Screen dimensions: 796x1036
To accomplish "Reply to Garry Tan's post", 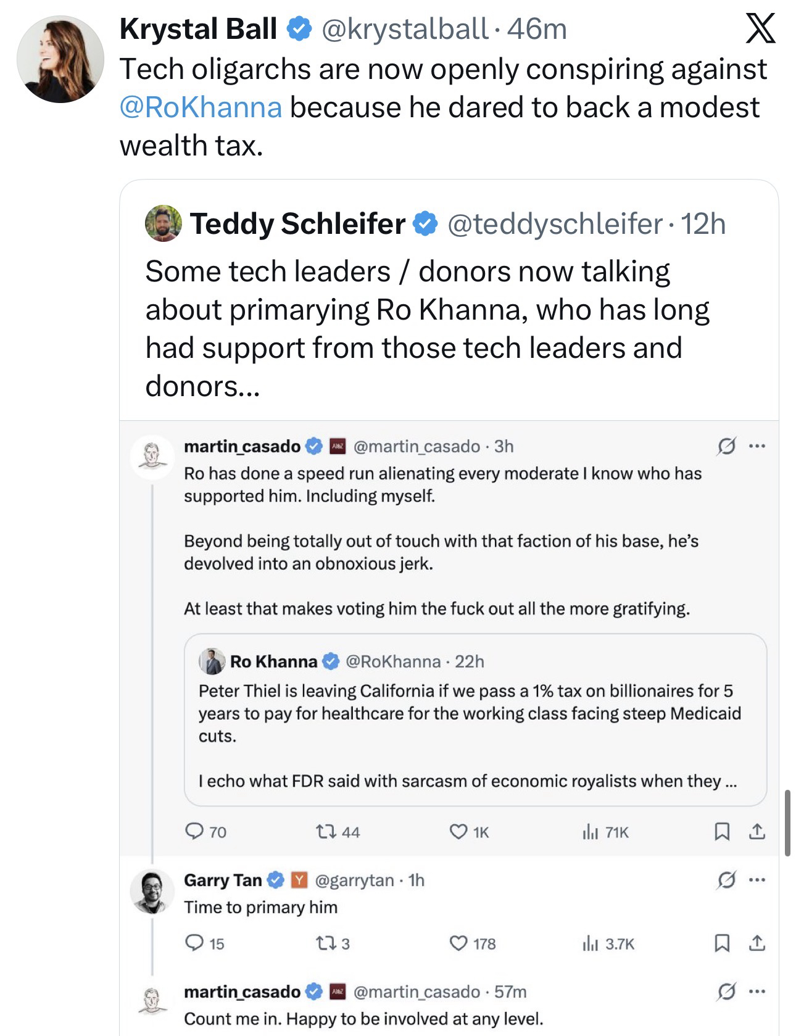I will (x=194, y=943).
